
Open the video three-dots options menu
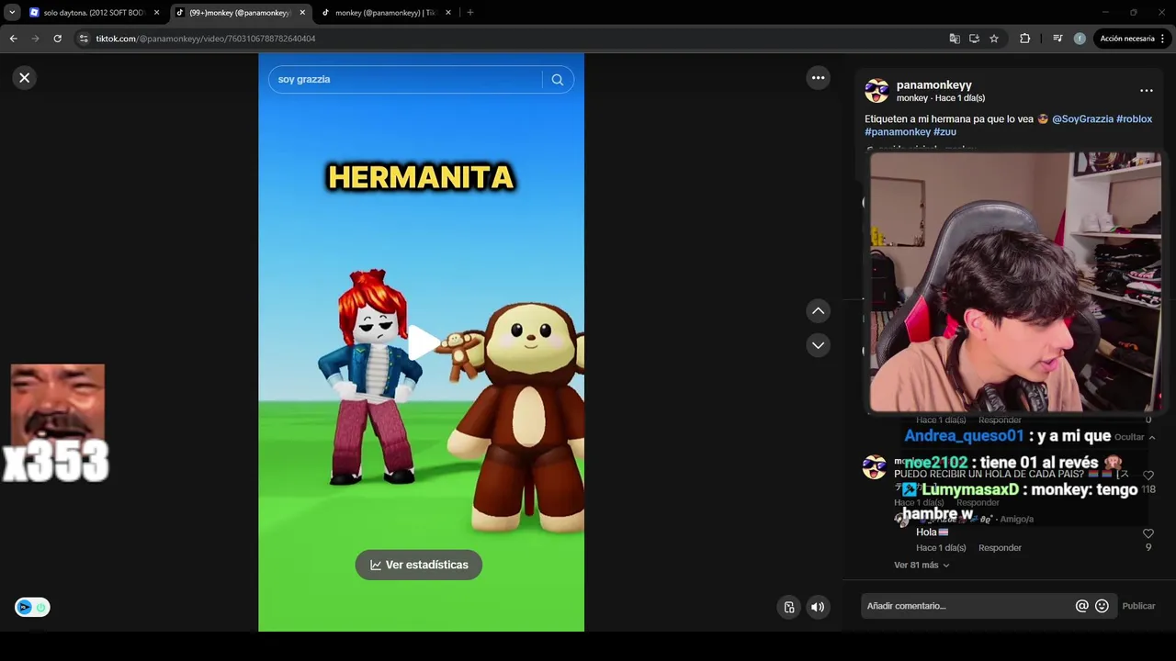click(x=818, y=78)
